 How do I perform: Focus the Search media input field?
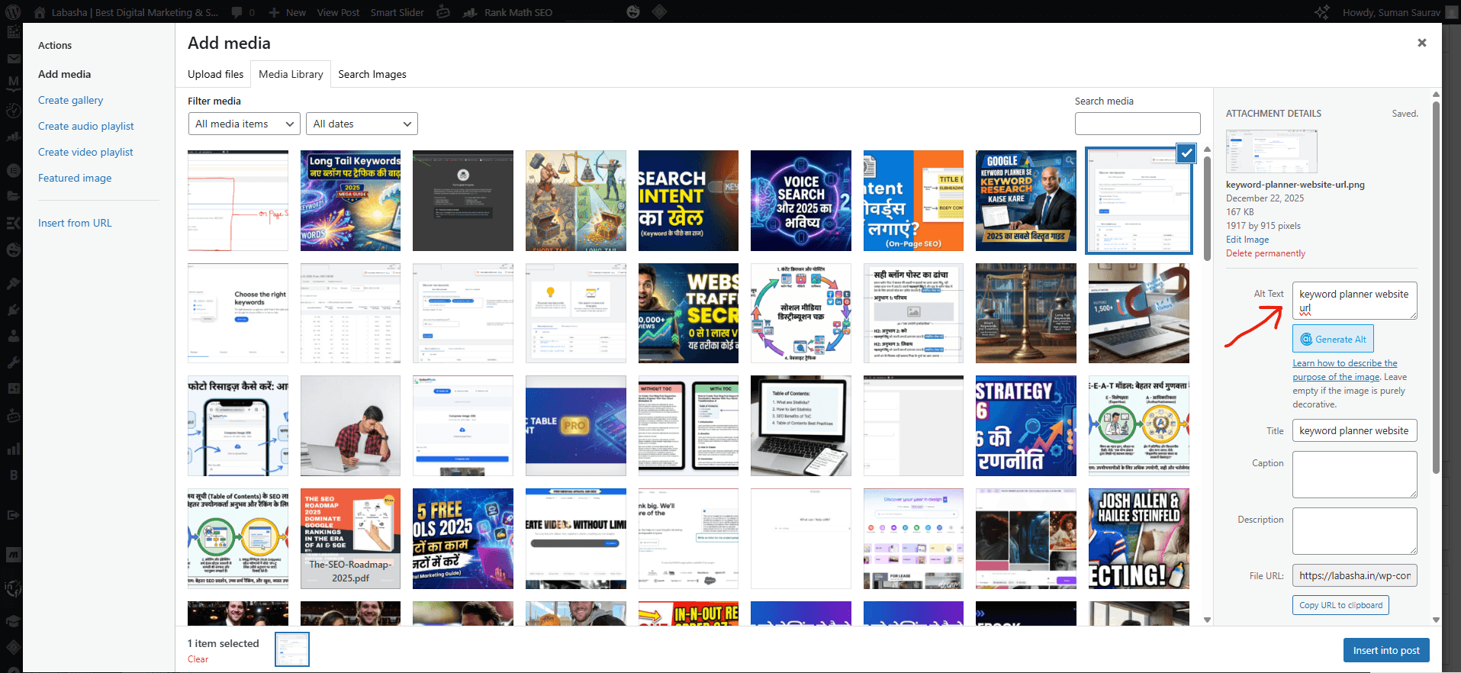[x=1138, y=124]
